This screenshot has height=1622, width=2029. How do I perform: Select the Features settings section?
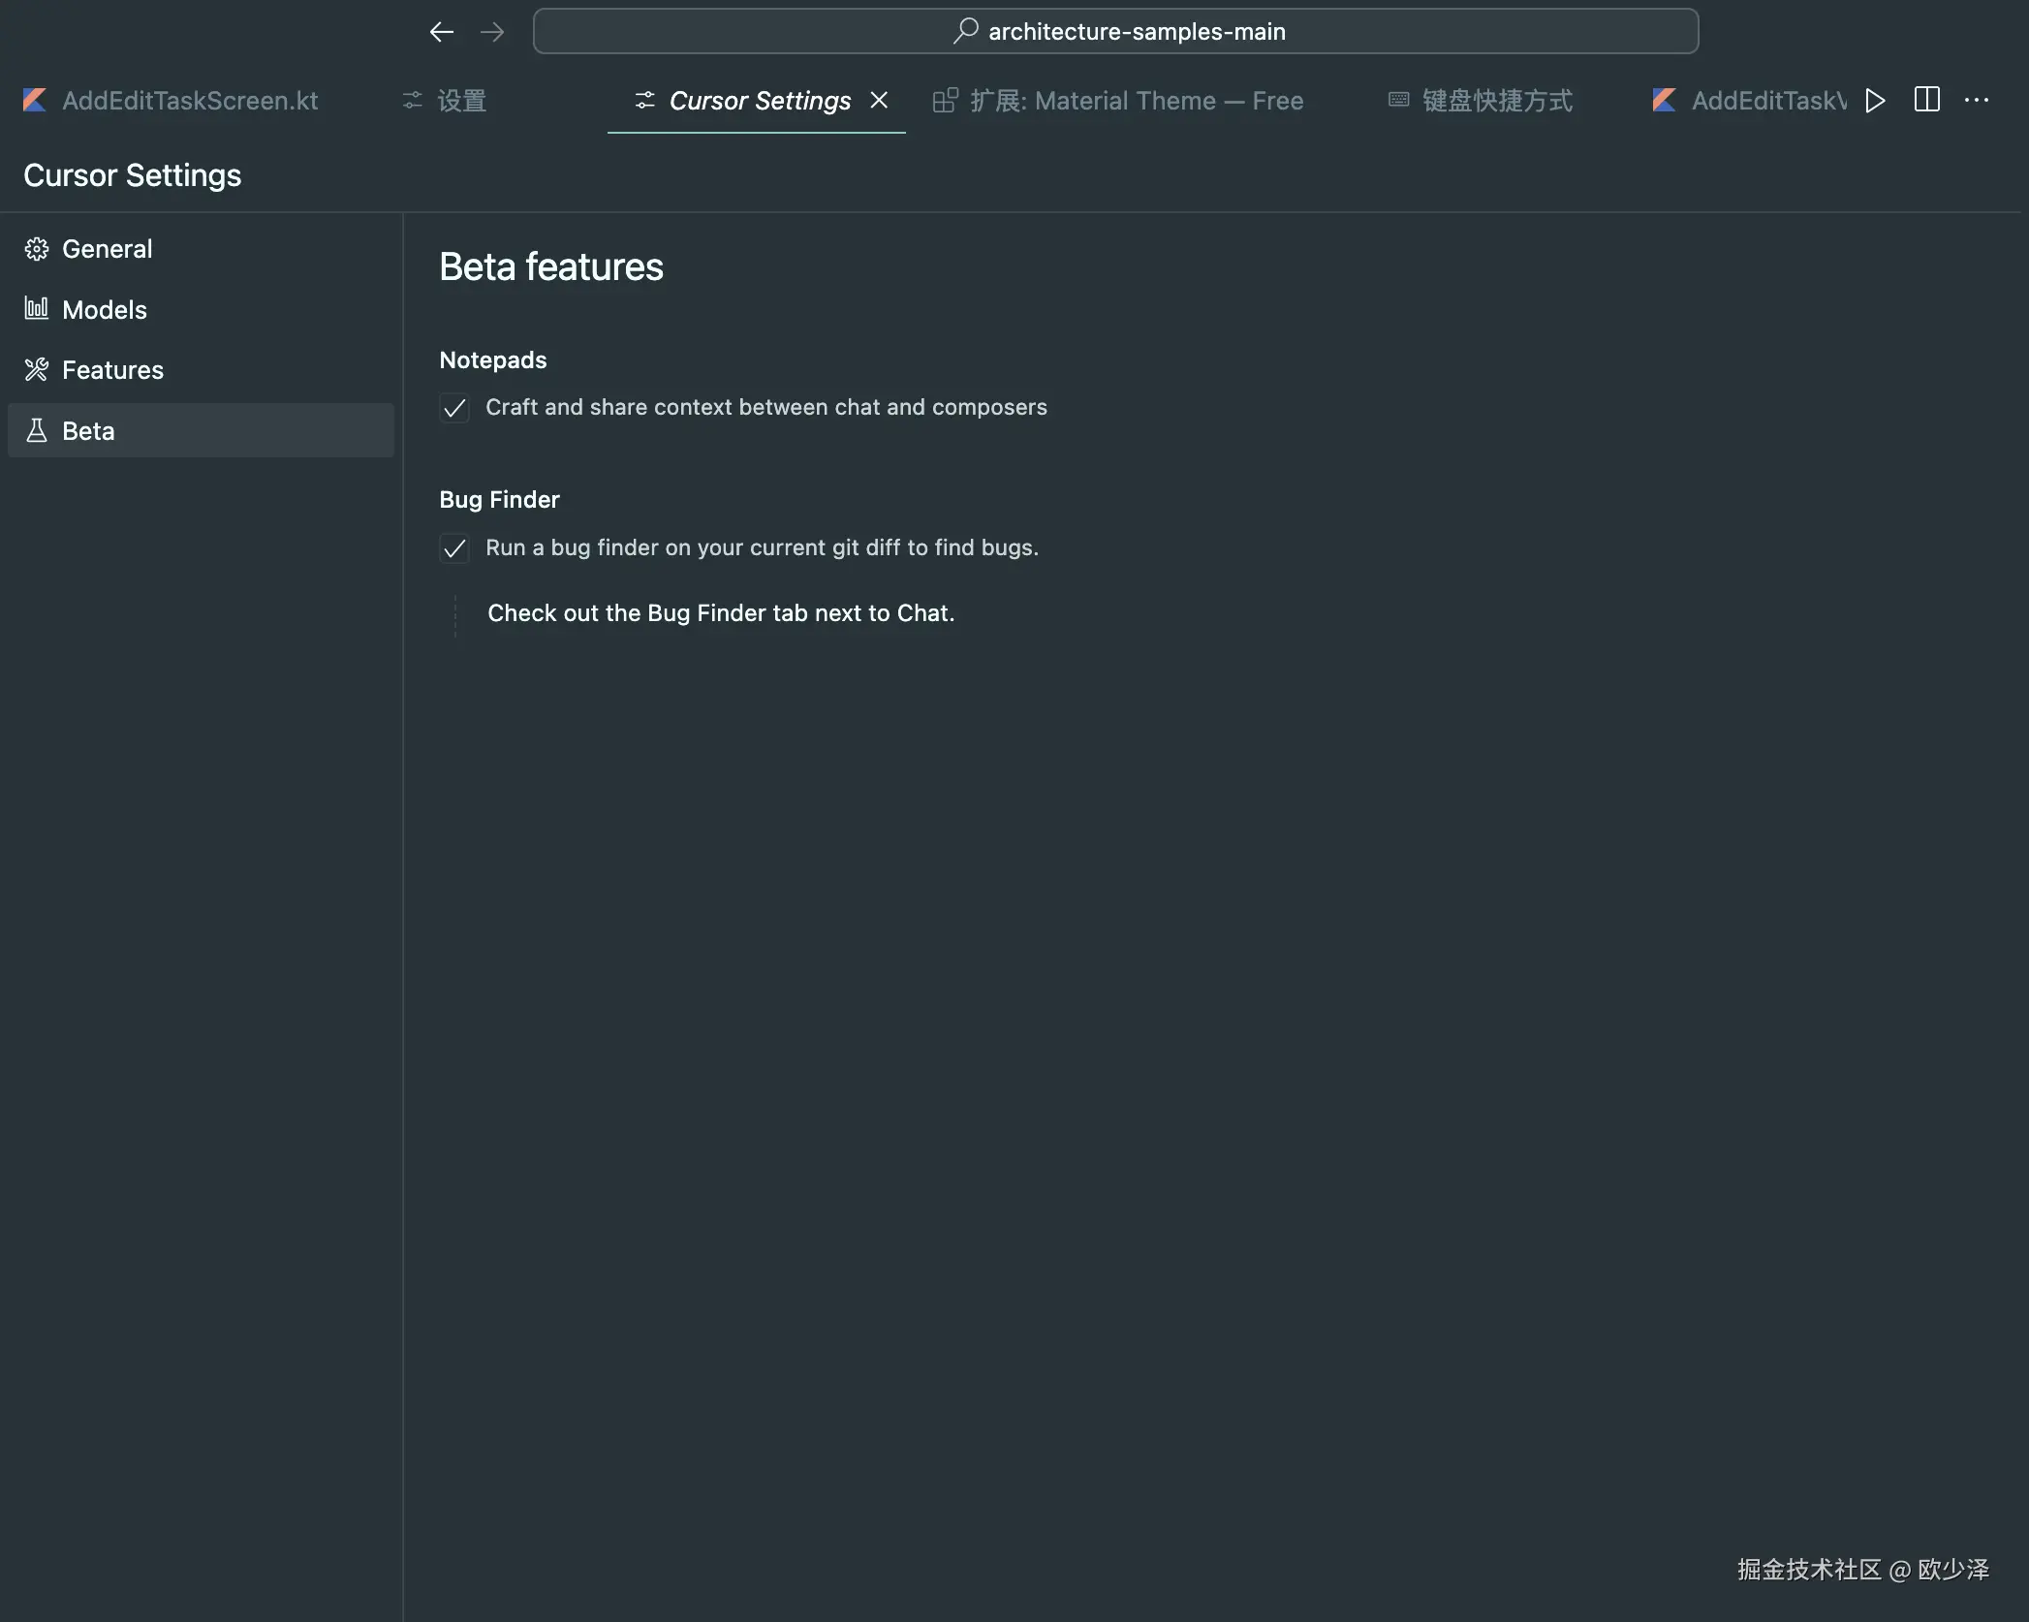pos(112,370)
